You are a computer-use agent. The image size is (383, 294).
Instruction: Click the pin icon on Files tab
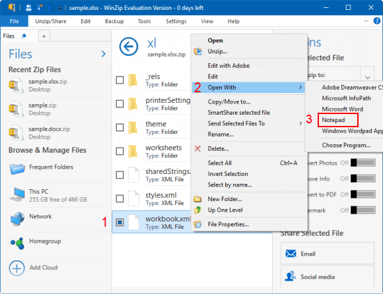click(x=24, y=36)
